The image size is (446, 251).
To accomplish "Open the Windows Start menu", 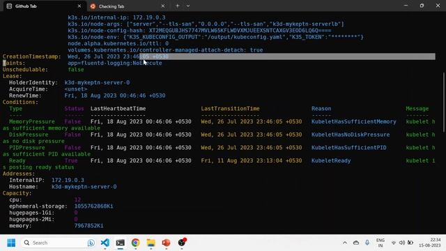I will click(x=11, y=243).
